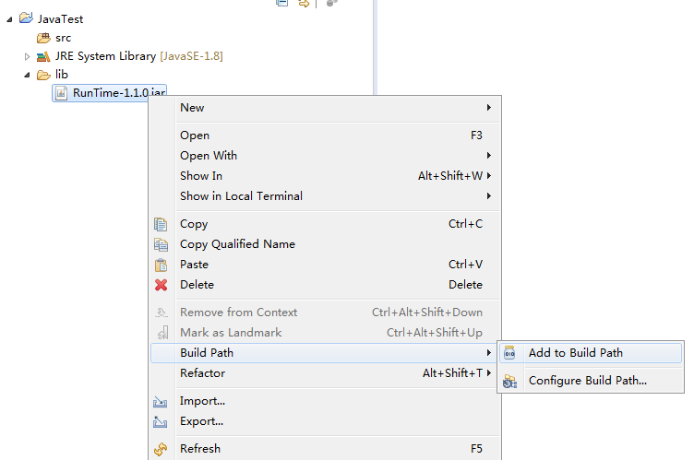Screen dimensions: 694x460
Task: Expand the New submenu arrow
Action: click(488, 108)
